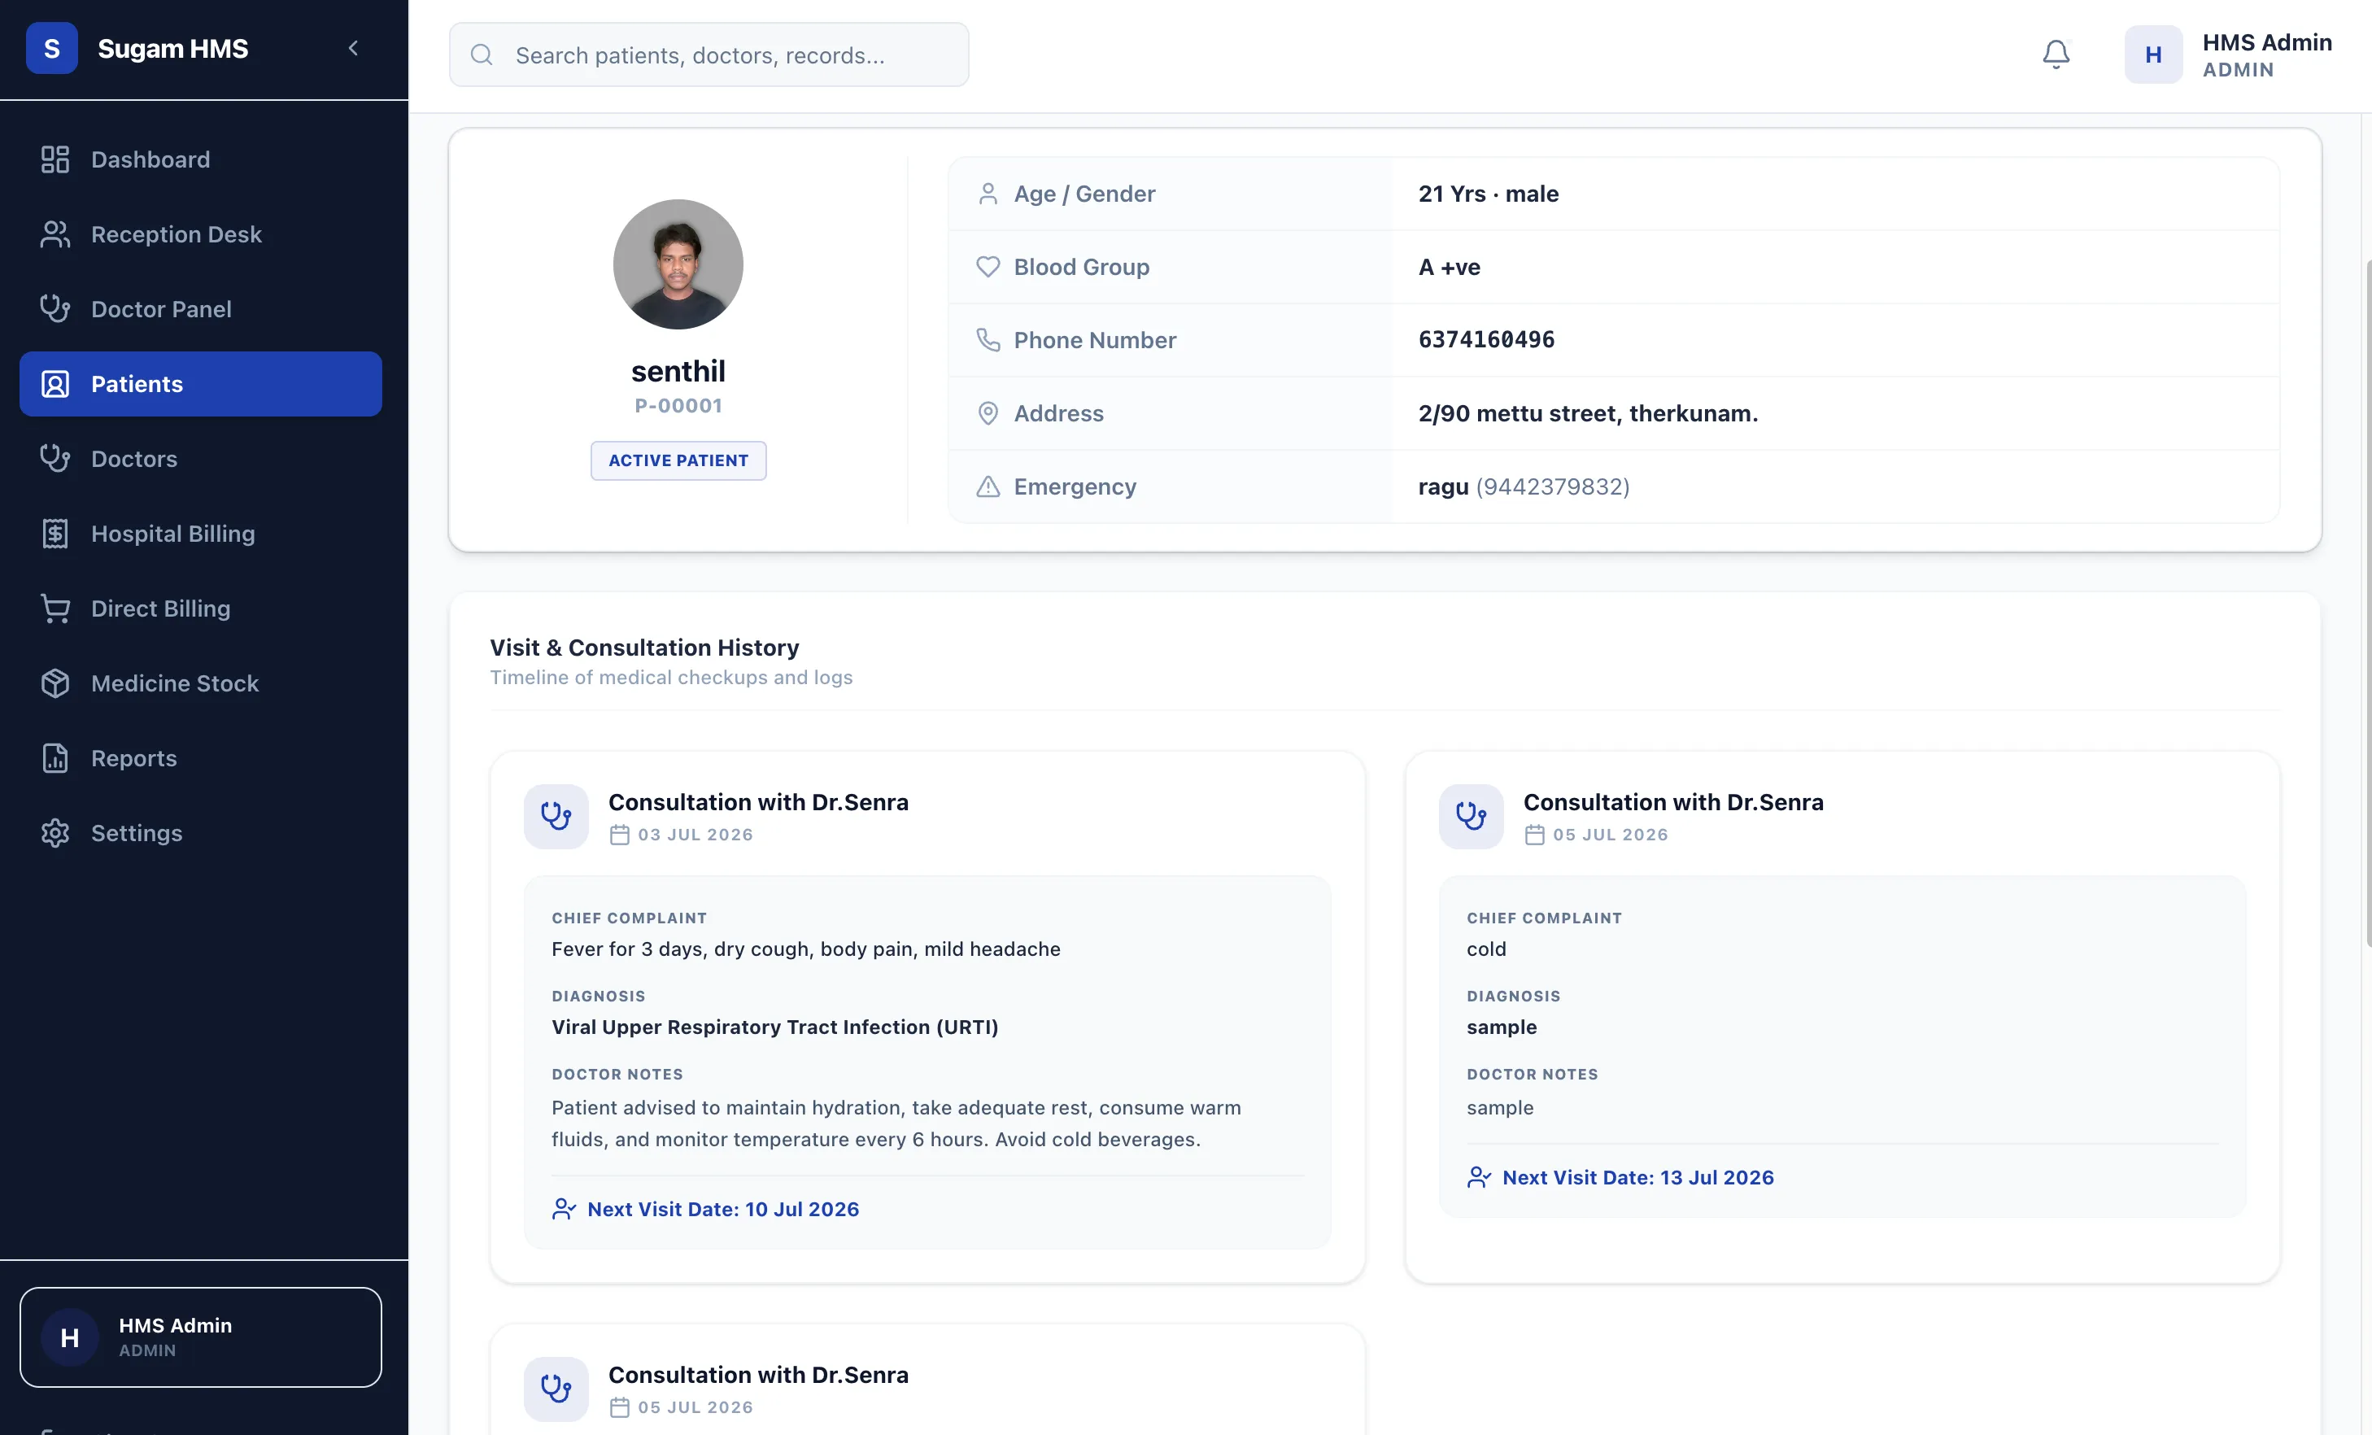Open the HMS Admin header profile name
Viewport: 2372px width, 1435px height.
coord(2266,42)
